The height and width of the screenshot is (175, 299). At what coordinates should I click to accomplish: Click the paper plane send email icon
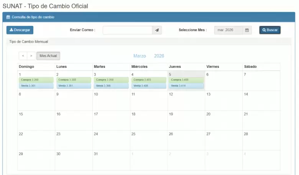click(x=157, y=30)
